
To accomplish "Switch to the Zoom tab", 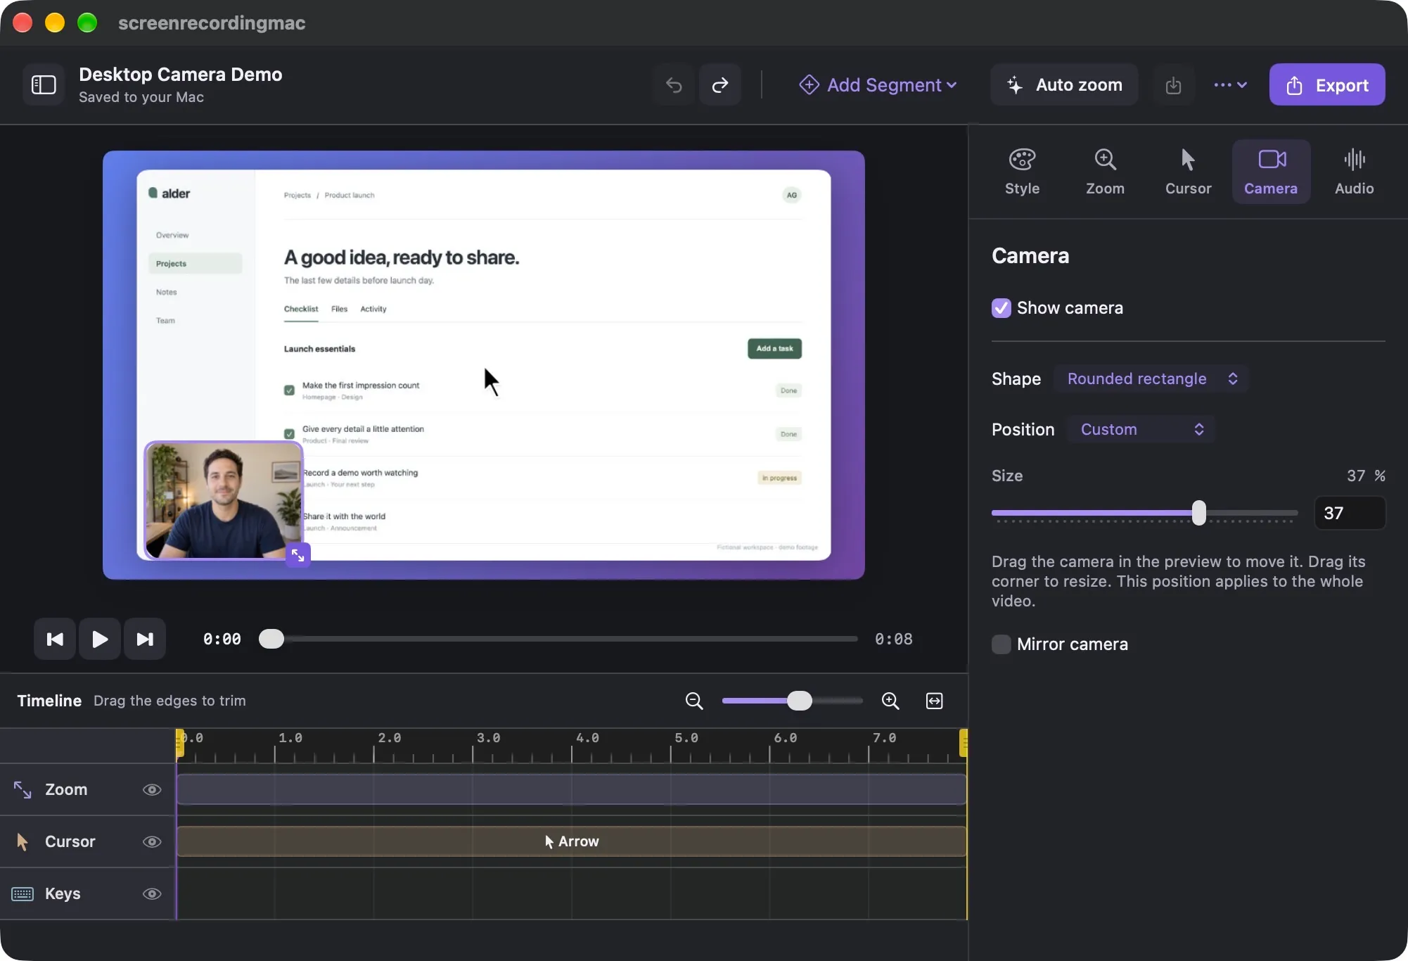I will coord(1105,172).
